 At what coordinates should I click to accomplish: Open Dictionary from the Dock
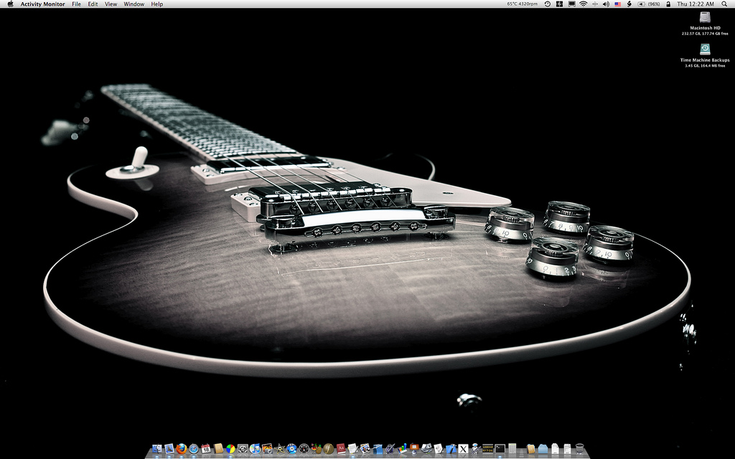pyautogui.click(x=341, y=449)
